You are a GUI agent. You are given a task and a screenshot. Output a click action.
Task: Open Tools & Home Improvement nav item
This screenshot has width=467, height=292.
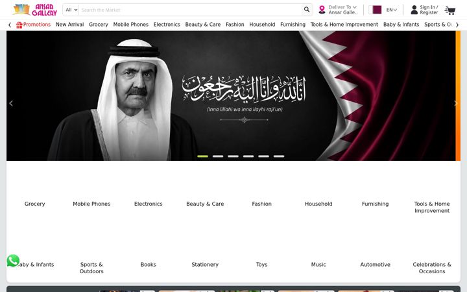coord(344,25)
